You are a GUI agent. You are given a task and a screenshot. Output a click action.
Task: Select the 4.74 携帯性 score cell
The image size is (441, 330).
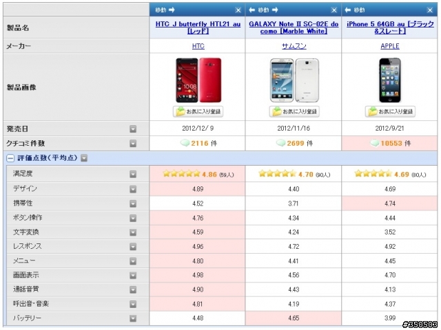[x=389, y=203]
